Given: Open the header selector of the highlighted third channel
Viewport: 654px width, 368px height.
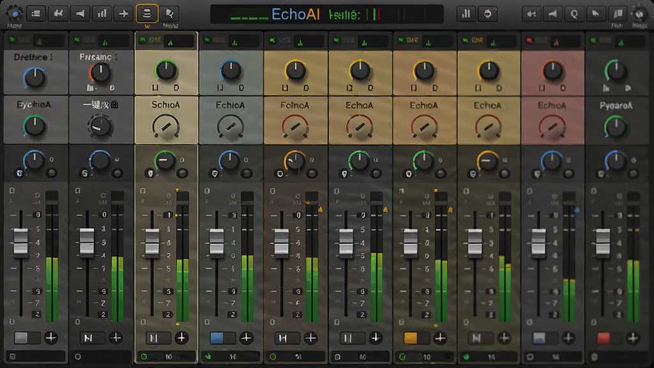Looking at the screenshot, I should (x=167, y=41).
